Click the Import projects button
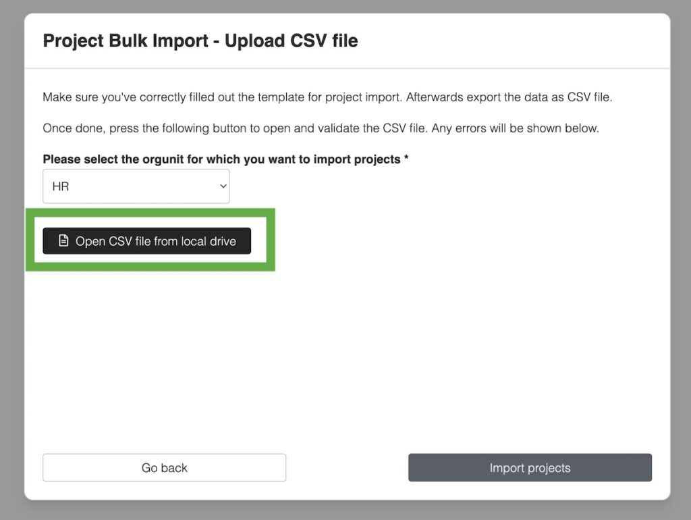 point(530,467)
